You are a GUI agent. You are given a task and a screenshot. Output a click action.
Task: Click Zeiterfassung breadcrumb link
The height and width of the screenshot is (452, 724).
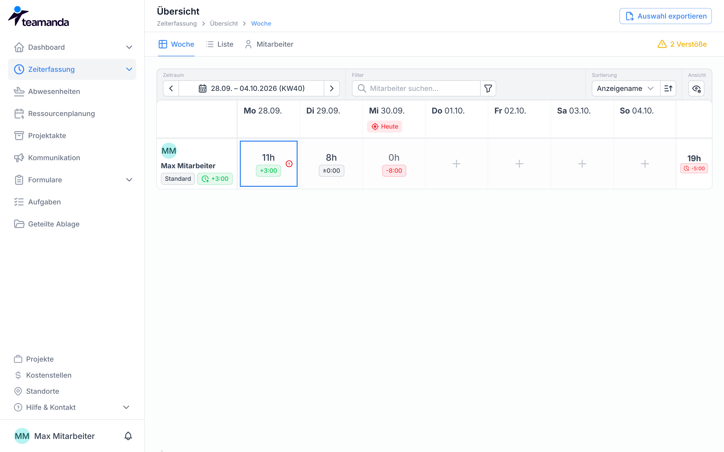[177, 23]
